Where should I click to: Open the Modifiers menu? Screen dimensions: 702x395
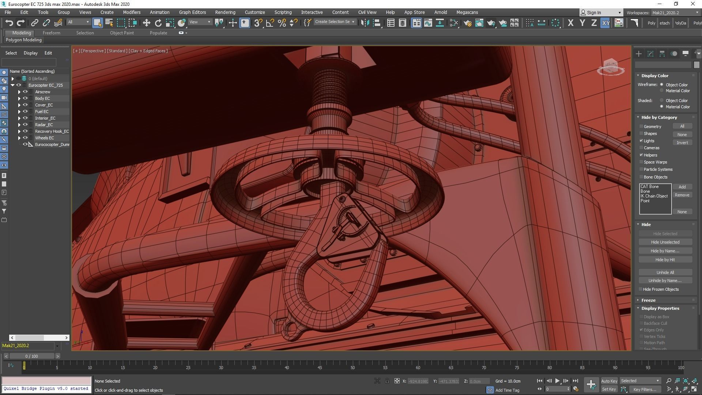point(132,12)
